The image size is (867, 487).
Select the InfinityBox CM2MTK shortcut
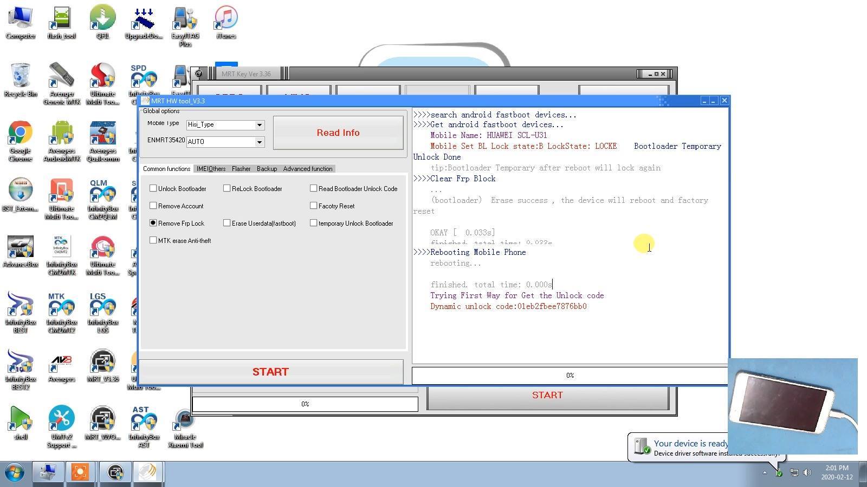click(x=61, y=255)
